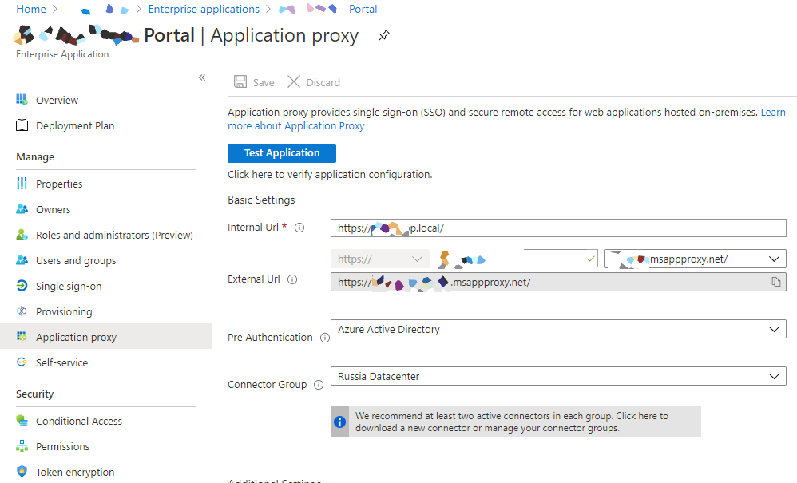Open Owners in the sidebar
This screenshot has height=483, width=797.
54,209
